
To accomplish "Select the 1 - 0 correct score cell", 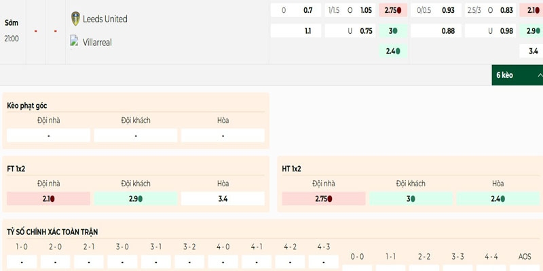I will coord(22,262).
